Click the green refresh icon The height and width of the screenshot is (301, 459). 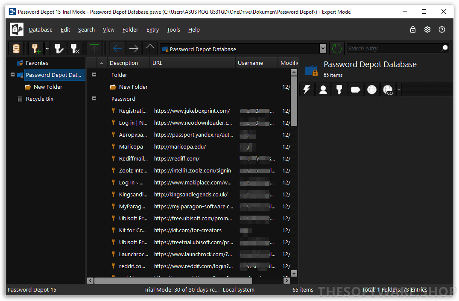point(336,49)
